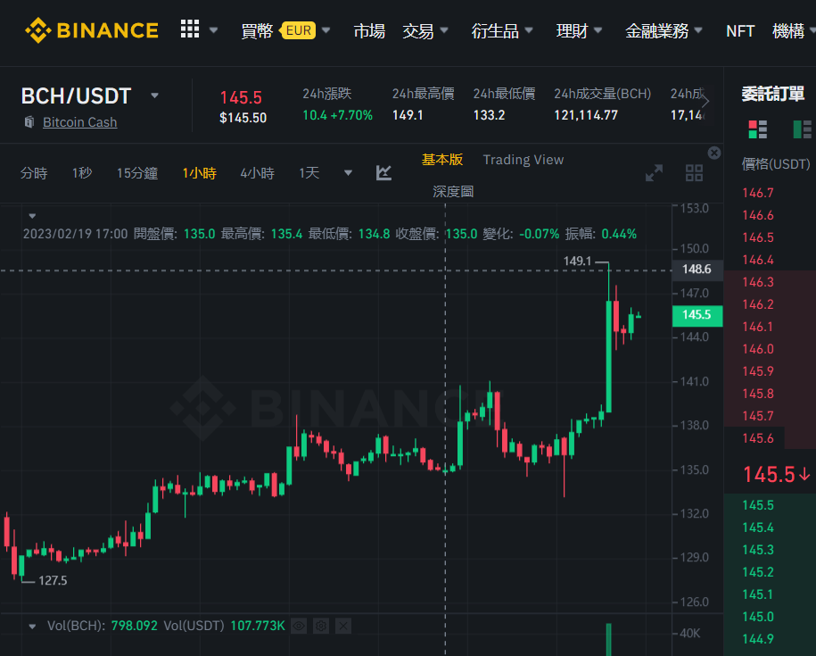Select the 分時 chart interval
816x656 pixels.
[34, 173]
